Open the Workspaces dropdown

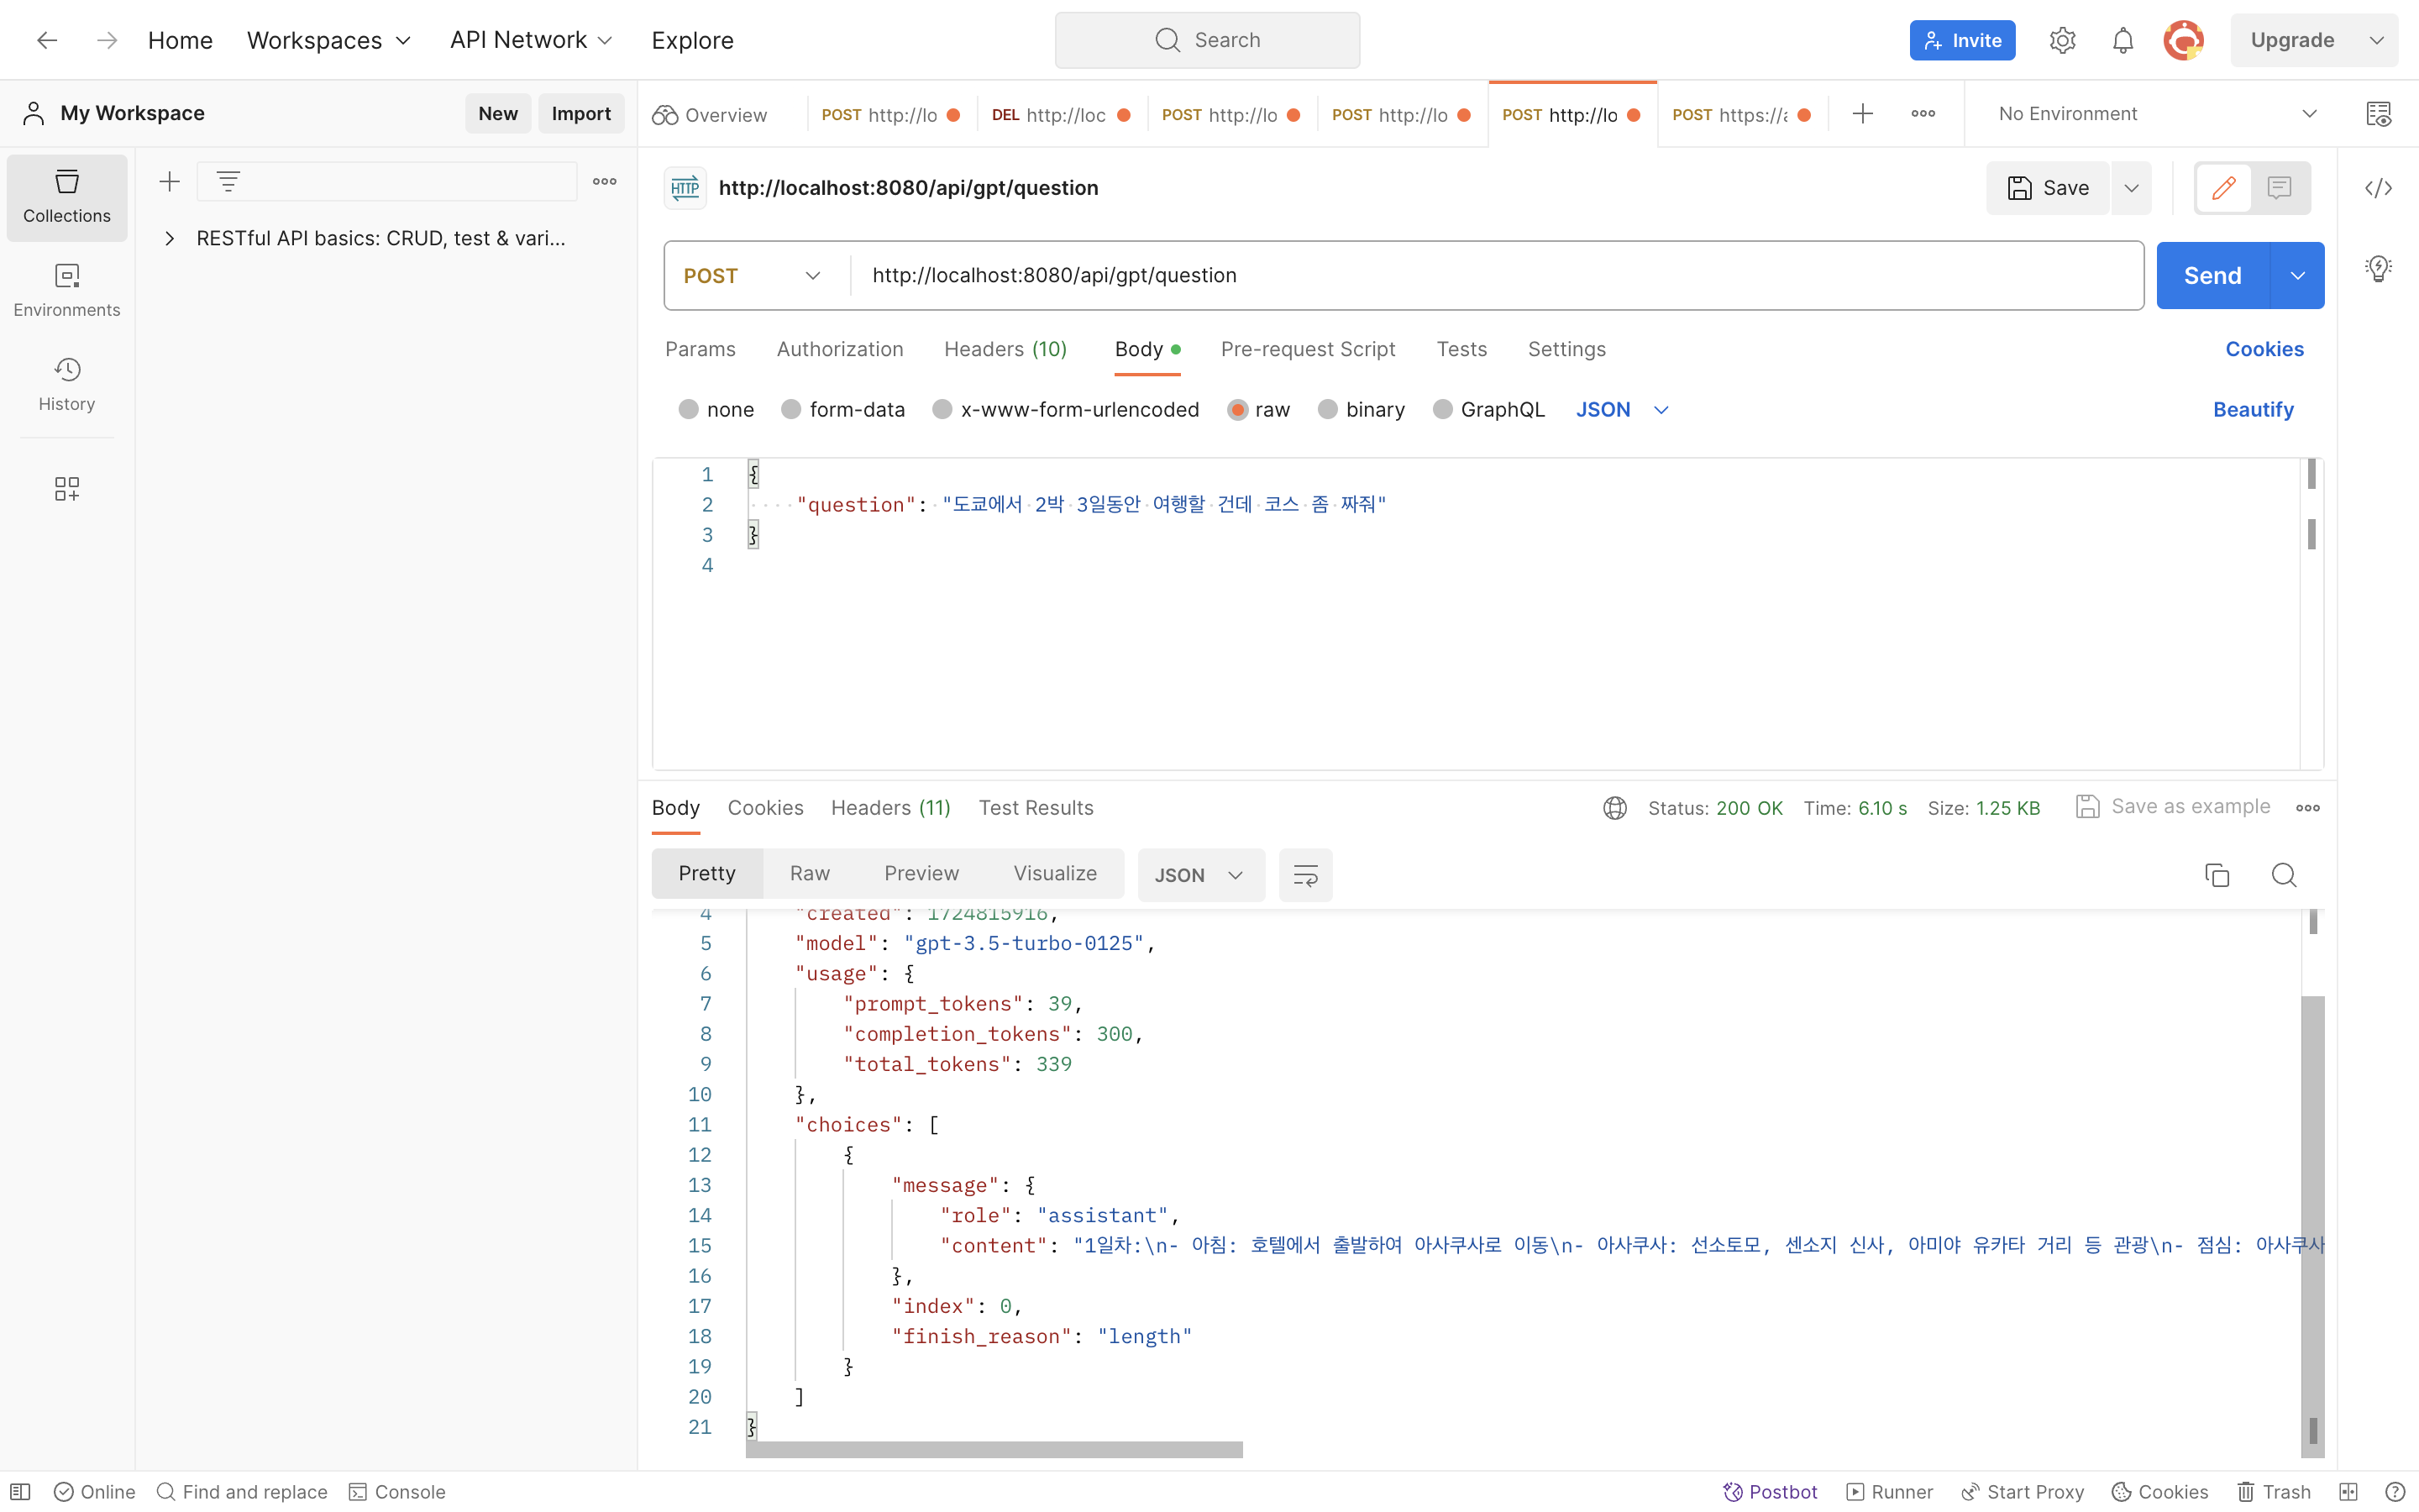click(x=329, y=40)
